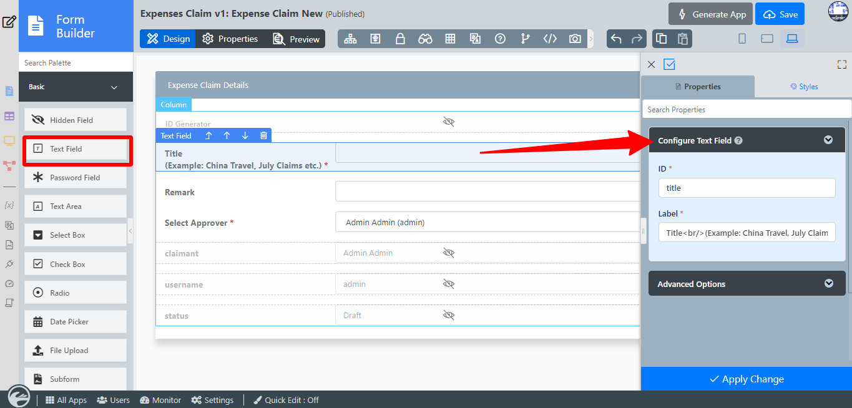
Task: Toggle Quick Edit mode off label
Action: (x=286, y=400)
